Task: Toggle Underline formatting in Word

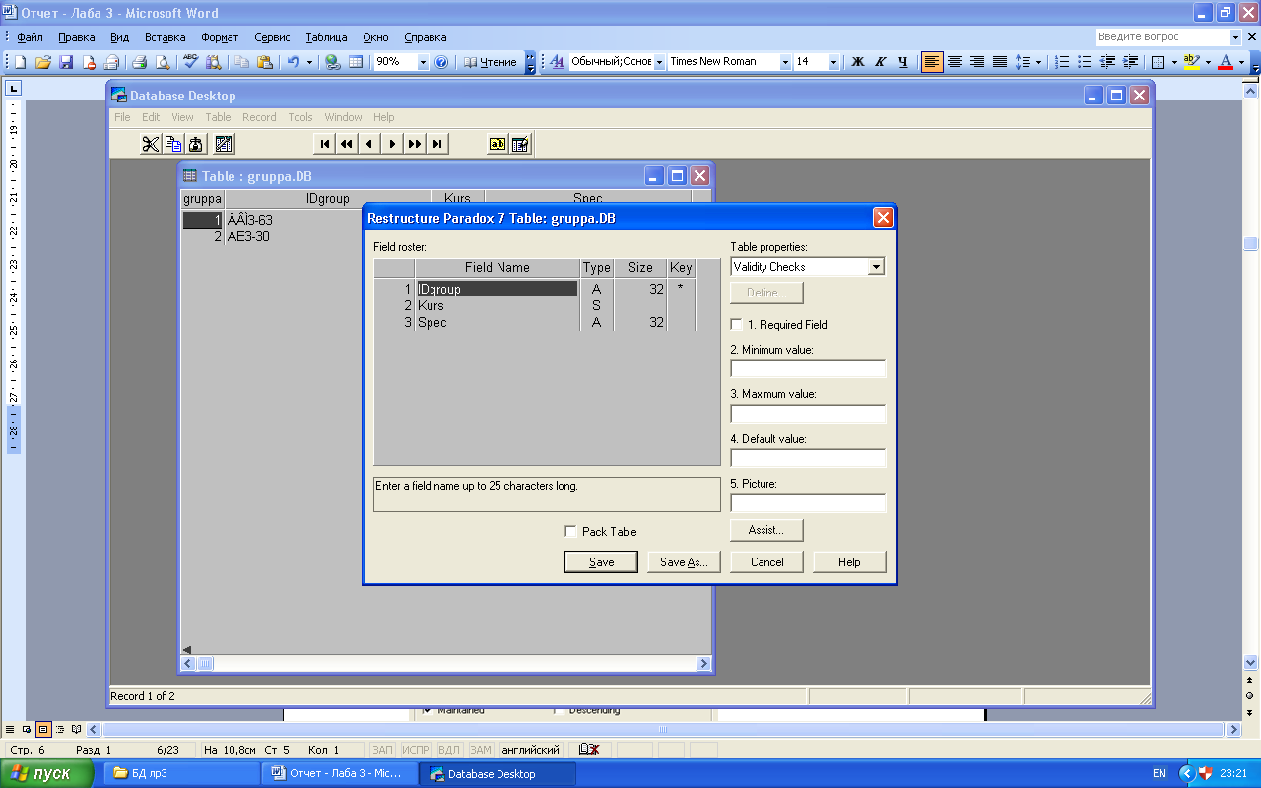Action: pyautogui.click(x=903, y=62)
